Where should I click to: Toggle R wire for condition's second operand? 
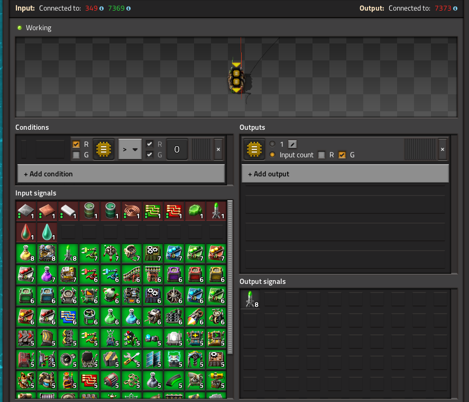150,144
